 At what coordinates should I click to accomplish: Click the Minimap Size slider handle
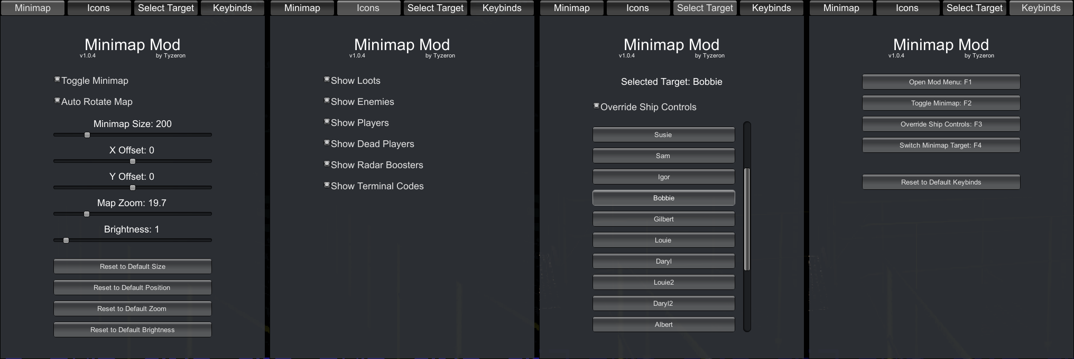point(87,135)
